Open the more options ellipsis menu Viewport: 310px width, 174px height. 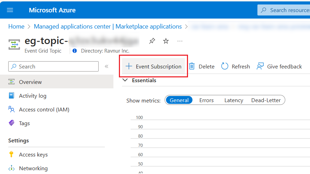[180, 41]
